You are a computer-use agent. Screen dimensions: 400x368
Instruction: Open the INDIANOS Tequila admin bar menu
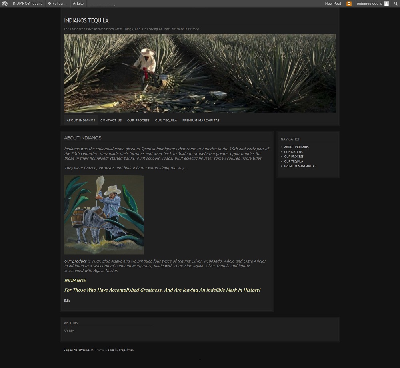(x=28, y=4)
